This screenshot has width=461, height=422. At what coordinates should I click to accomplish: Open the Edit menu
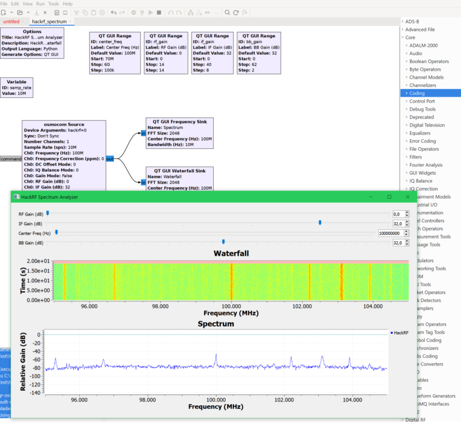click(15, 4)
